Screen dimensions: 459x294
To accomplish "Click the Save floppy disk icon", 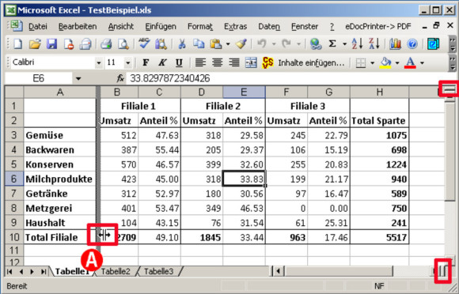I will (51, 44).
